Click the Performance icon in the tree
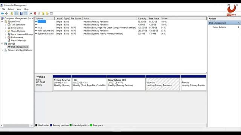Image resolution: width=241 pixels, height=135 pixels. pyautogui.click(x=9, y=37)
